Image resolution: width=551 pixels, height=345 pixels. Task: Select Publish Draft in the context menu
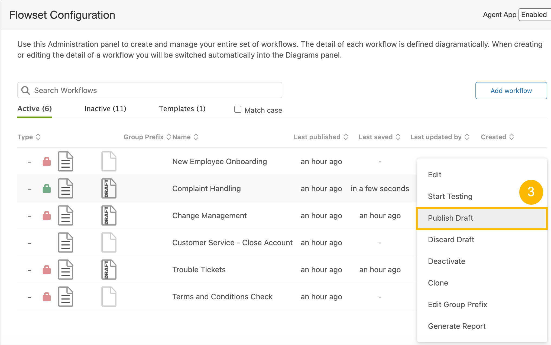(482, 218)
